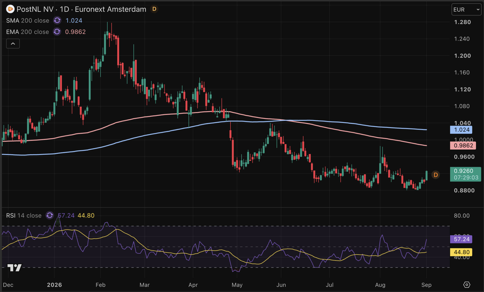Click the dividend D marker near the last candle
484x292 pixels.
click(436, 175)
